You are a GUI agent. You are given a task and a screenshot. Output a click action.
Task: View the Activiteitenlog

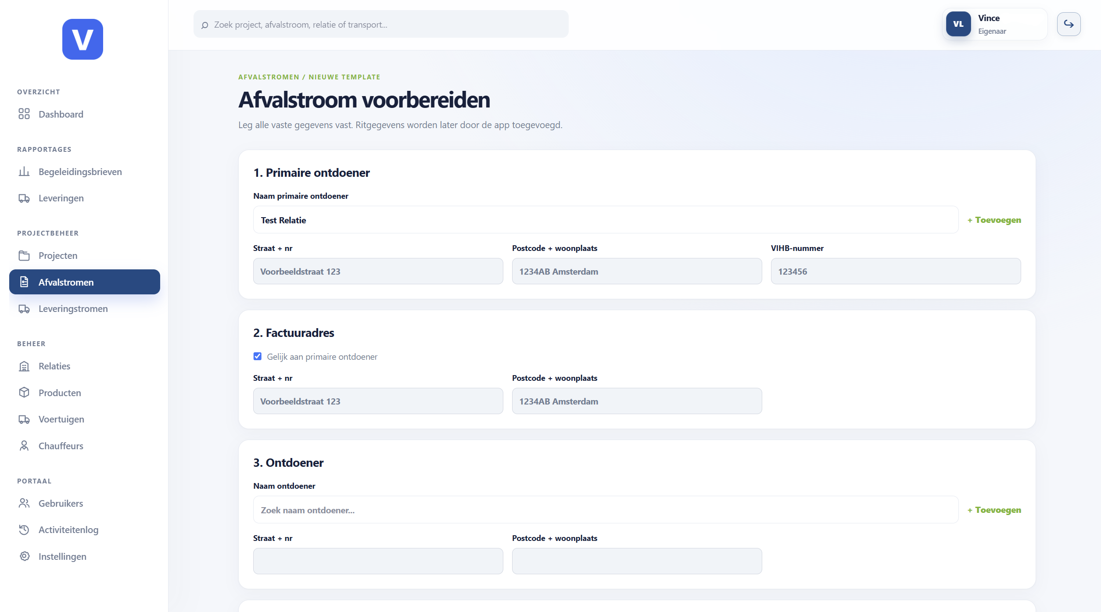(x=85, y=530)
